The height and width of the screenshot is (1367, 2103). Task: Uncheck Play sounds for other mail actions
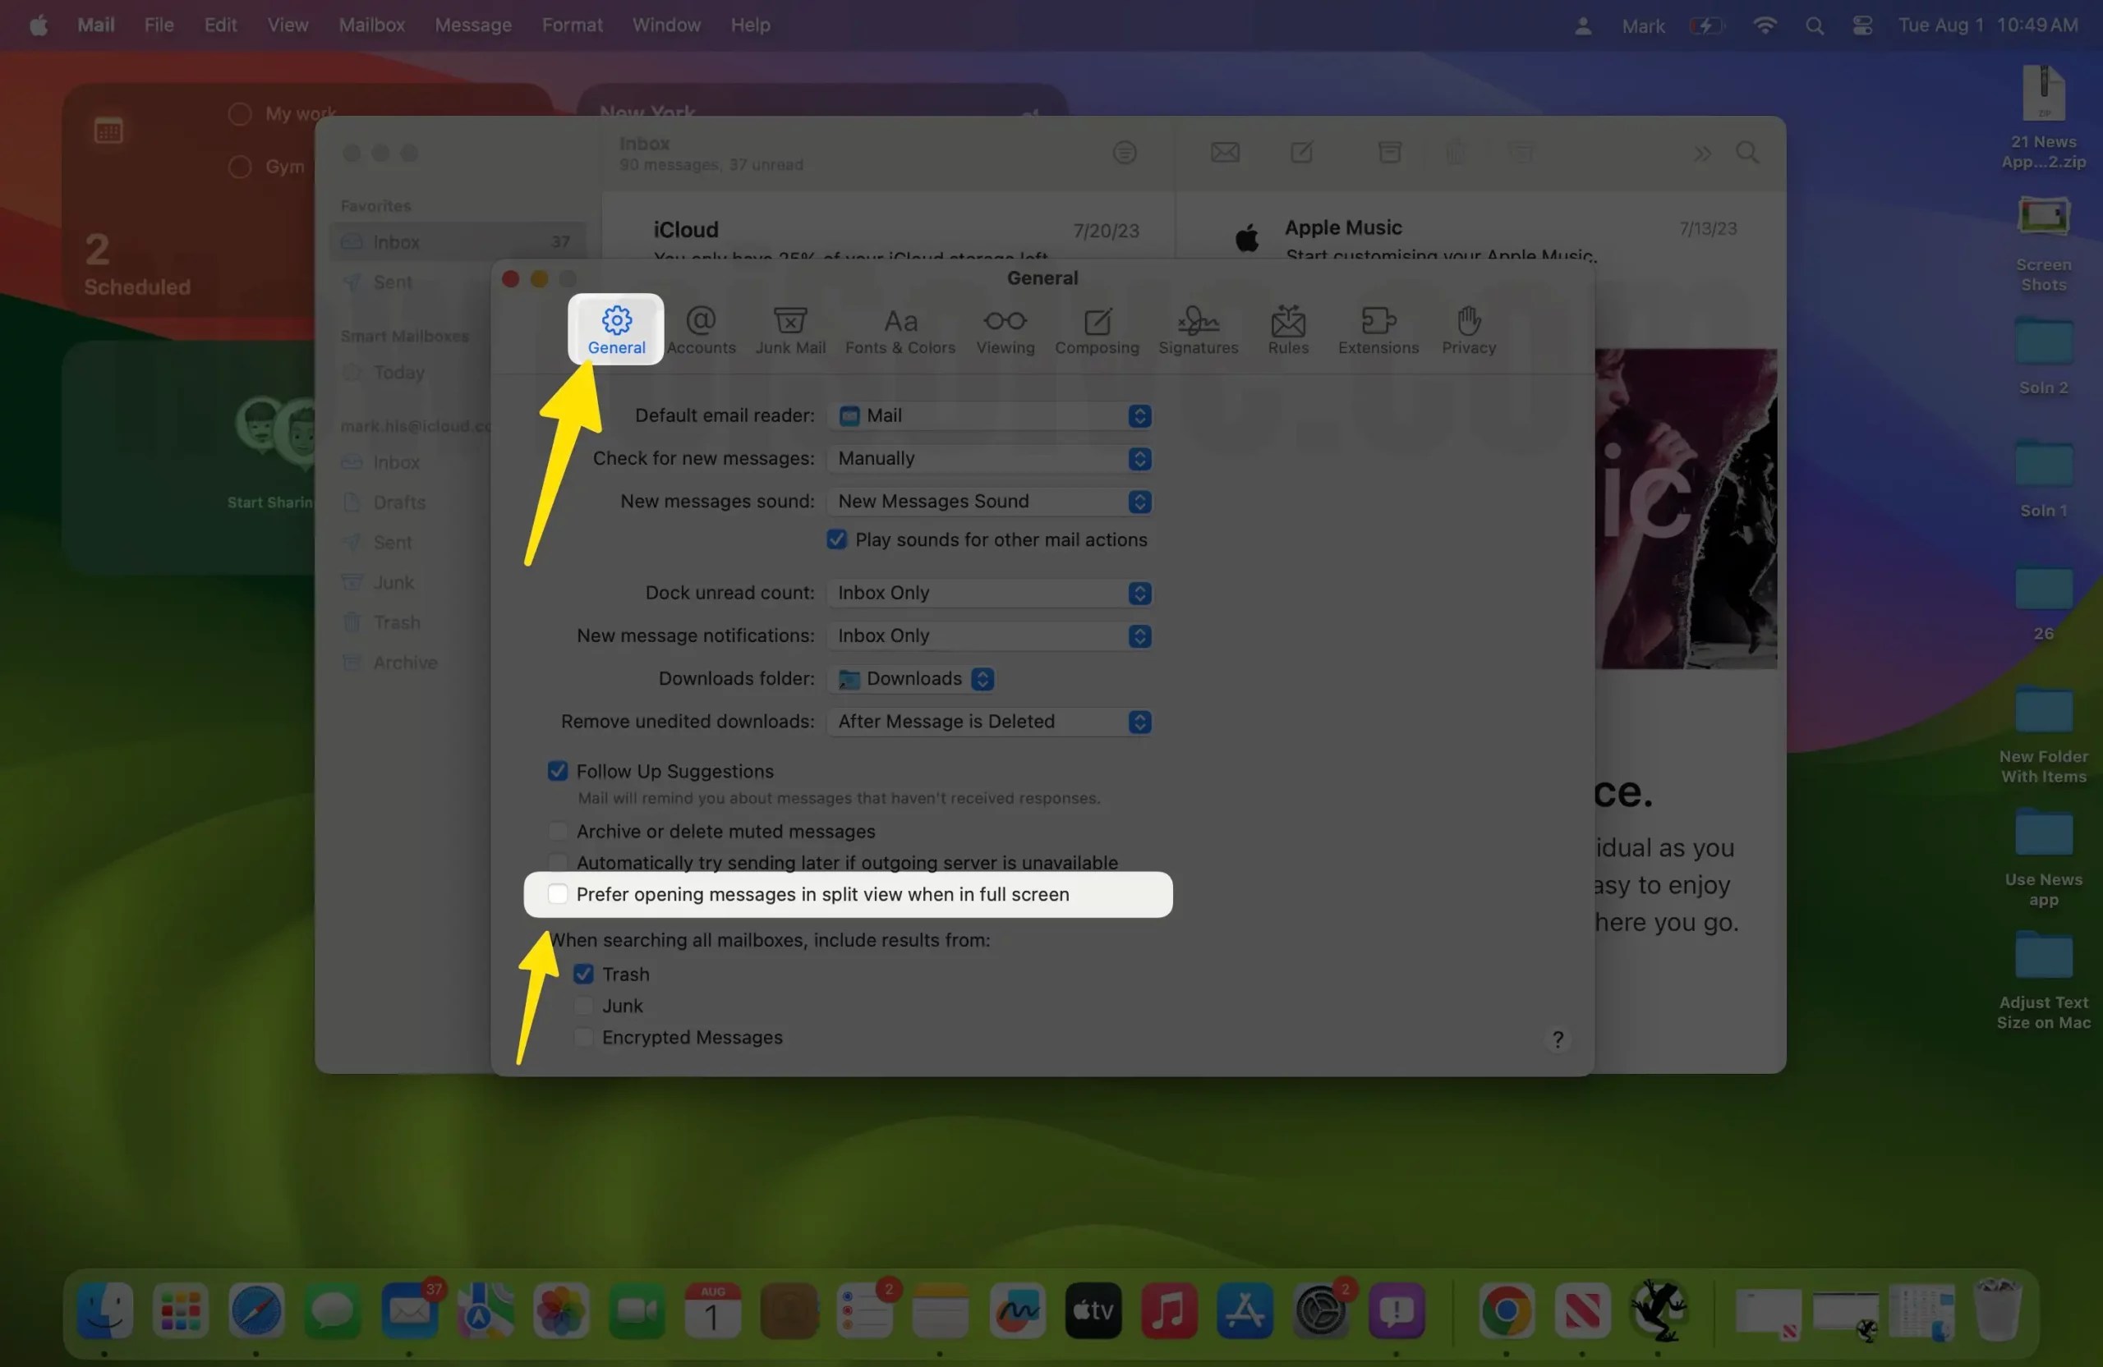pyautogui.click(x=836, y=539)
